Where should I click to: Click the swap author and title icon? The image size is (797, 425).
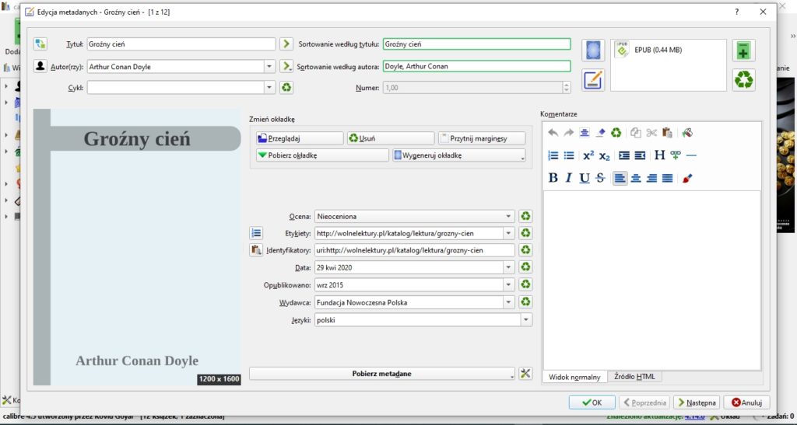pos(40,44)
